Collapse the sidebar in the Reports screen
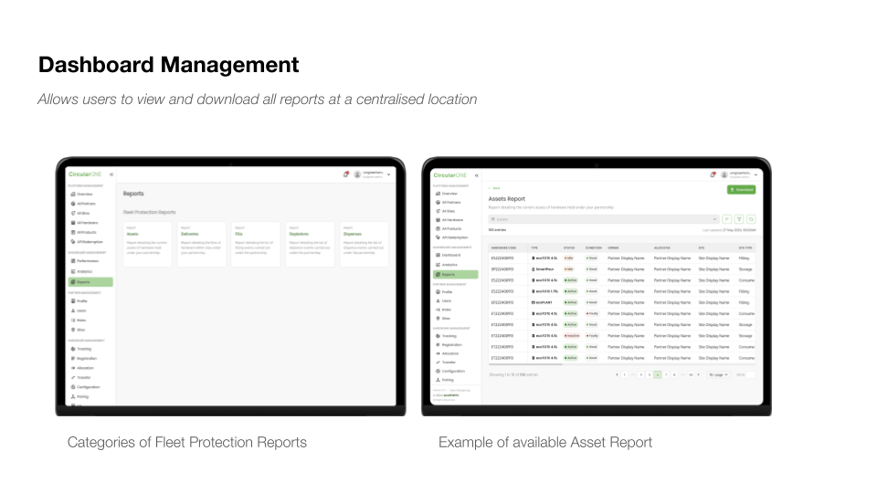Screen dimensions: 877x493 [111, 174]
